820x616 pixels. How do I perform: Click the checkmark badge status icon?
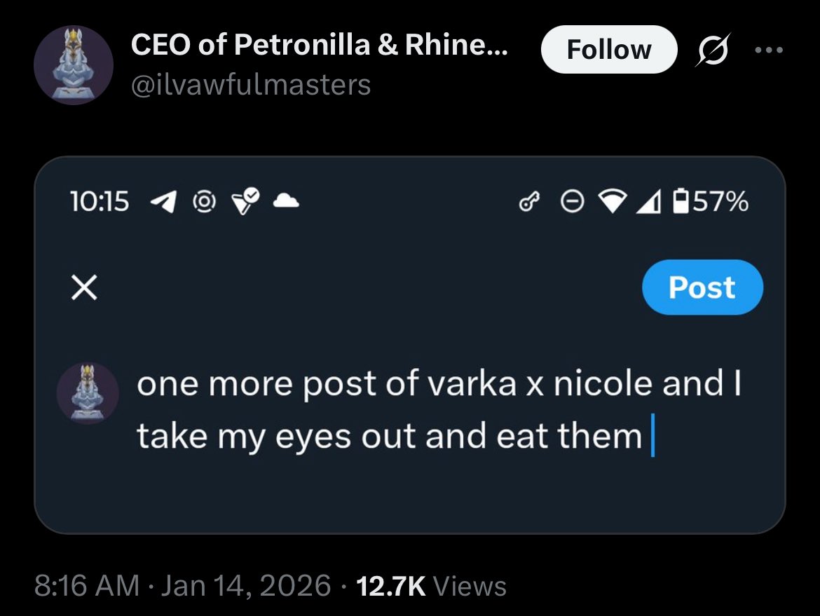point(243,203)
